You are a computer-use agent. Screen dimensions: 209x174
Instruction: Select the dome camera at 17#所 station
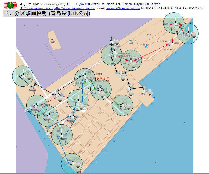(x=128, y=107)
